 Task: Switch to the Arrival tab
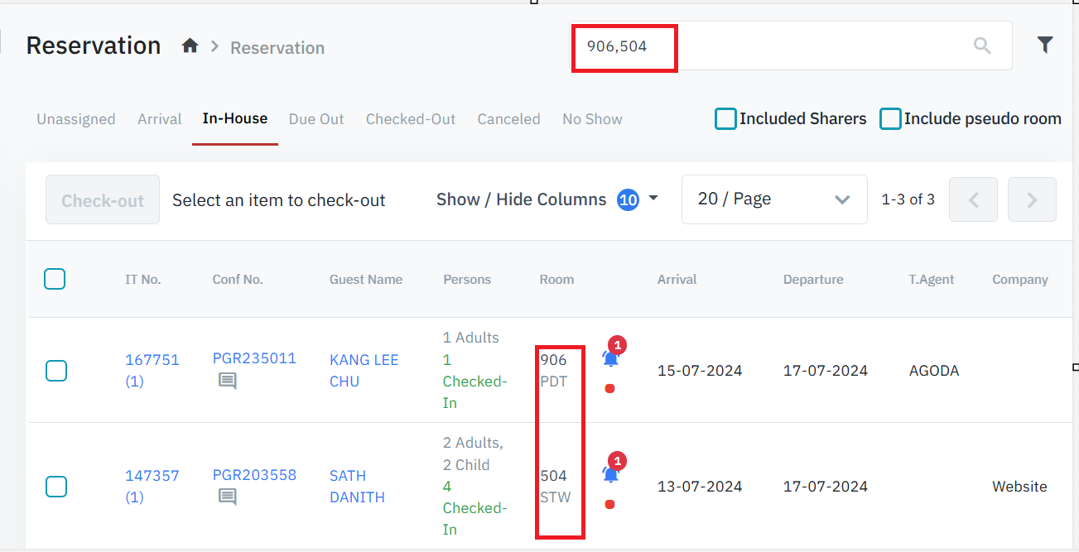pyautogui.click(x=159, y=119)
